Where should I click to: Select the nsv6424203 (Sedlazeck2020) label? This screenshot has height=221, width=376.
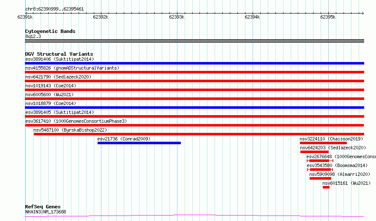pos(333,148)
